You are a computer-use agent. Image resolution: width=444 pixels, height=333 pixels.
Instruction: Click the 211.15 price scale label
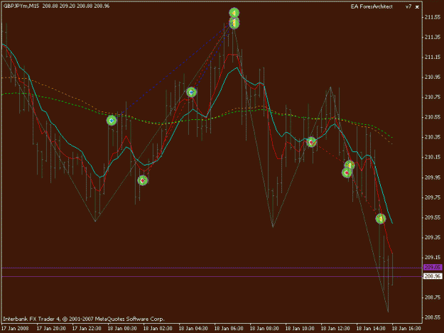coord(433,57)
